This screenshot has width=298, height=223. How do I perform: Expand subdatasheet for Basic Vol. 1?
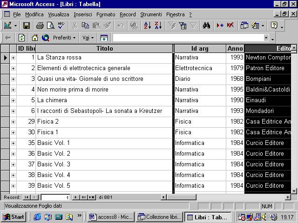tap(13, 143)
